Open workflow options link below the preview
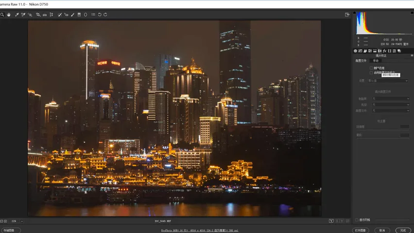Viewport: 414px width, 233px height. click(x=200, y=231)
